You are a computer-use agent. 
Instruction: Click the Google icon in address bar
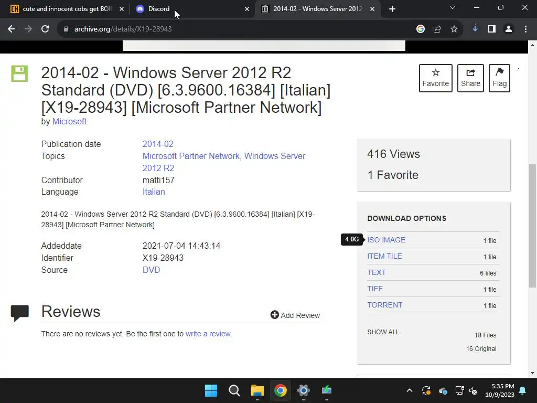[x=421, y=29]
